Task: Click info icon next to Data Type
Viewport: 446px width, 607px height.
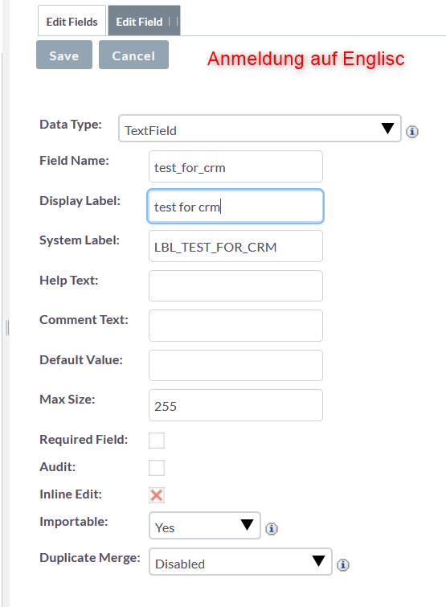Action: pos(412,132)
